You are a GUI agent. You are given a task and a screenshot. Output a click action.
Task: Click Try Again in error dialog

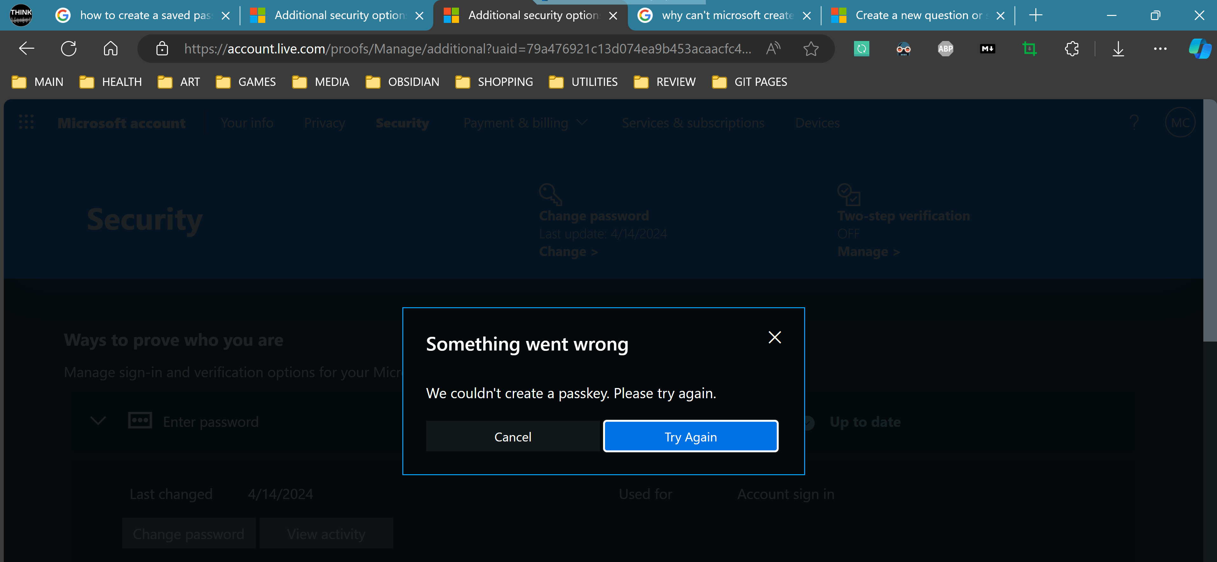pos(690,436)
